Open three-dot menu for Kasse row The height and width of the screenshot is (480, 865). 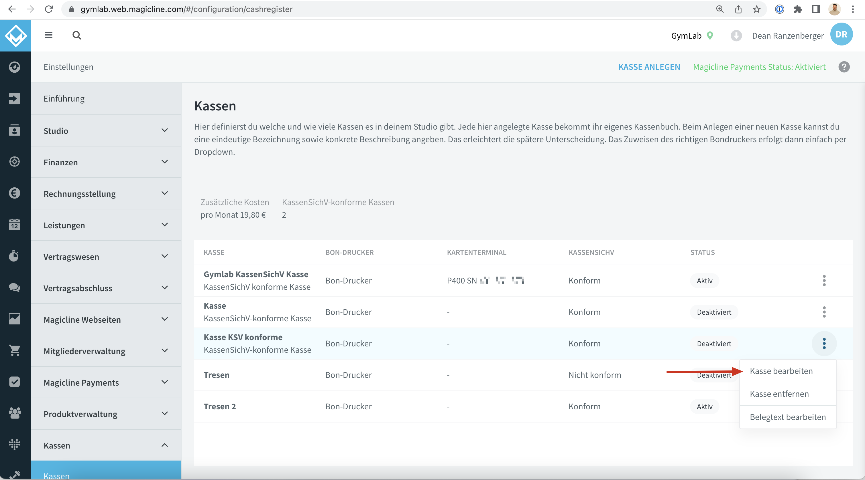pos(824,312)
